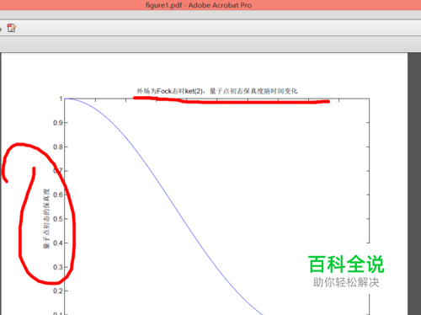Click the y-axis tick label '0.6'

(x=58, y=195)
